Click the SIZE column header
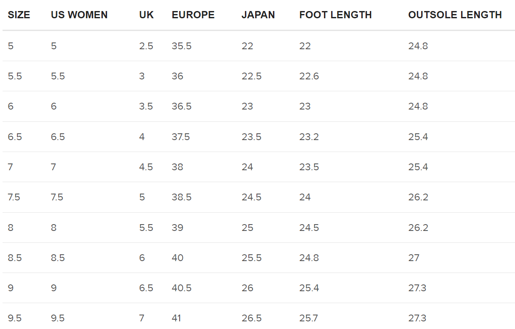Image resolution: width=515 pixels, height=329 pixels. (x=19, y=15)
